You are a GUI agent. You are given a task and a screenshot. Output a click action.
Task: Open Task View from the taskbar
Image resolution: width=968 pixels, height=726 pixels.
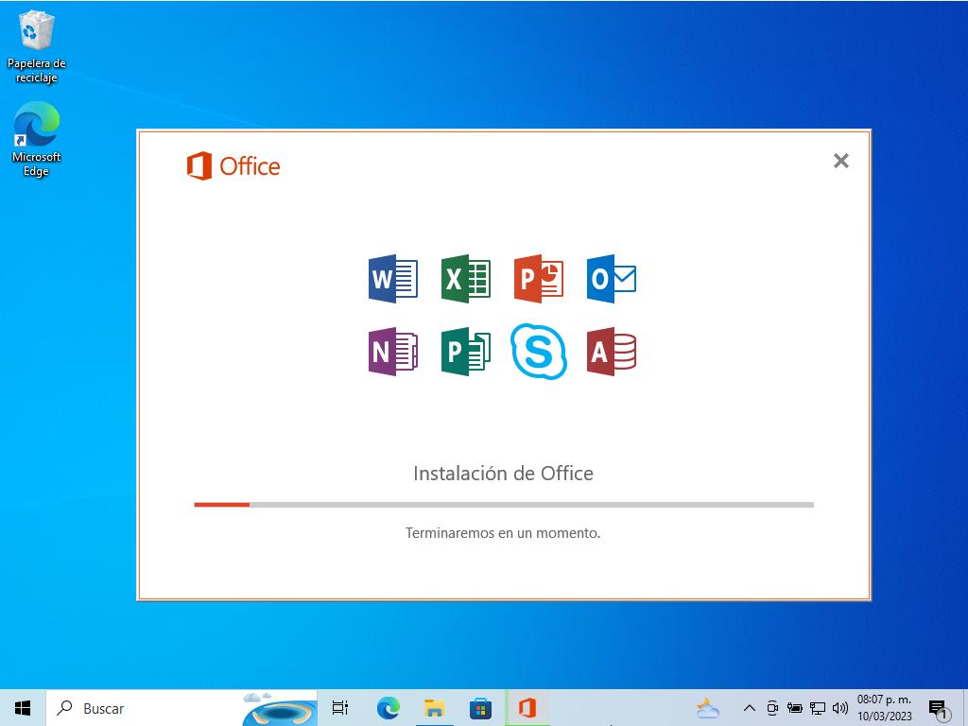pyautogui.click(x=340, y=707)
